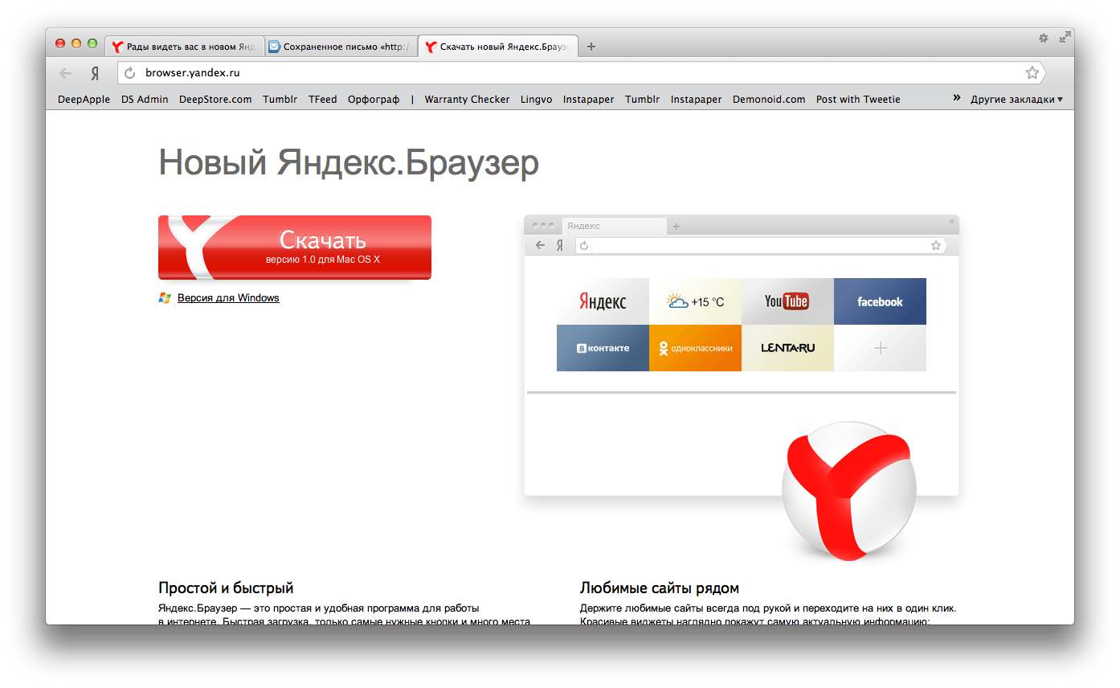Screen dimensions: 1120x688
Task: Click the Windows logo beside Версия для Windows
Action: (163, 297)
